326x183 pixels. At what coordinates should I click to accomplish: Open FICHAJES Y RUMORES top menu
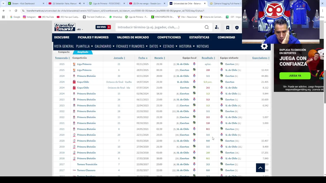[x=93, y=37]
